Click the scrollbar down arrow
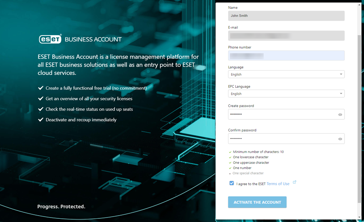 360,217
